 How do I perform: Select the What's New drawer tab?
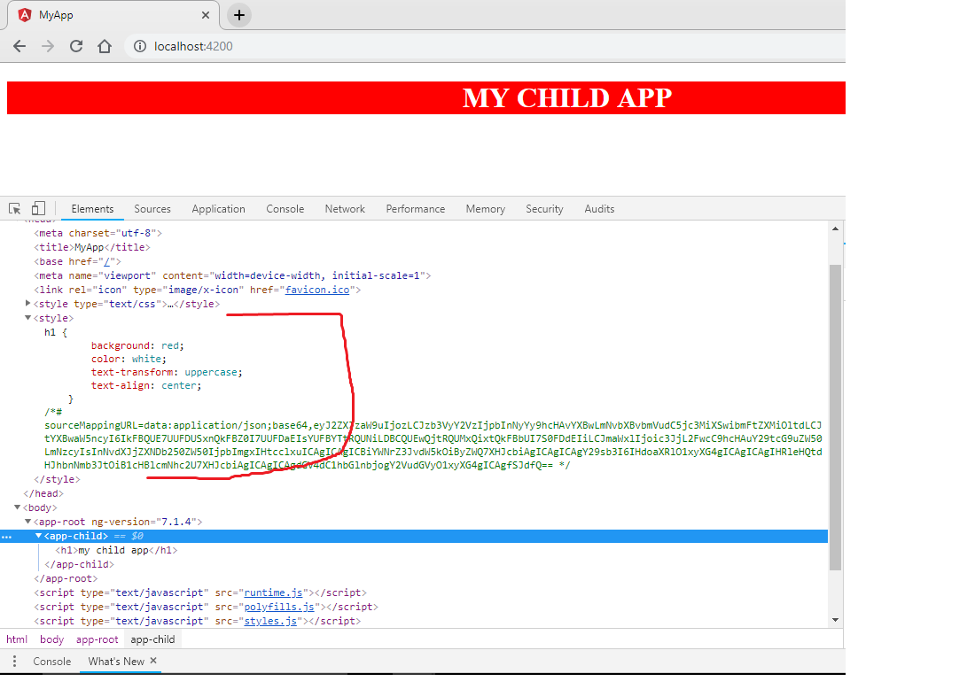(x=115, y=661)
